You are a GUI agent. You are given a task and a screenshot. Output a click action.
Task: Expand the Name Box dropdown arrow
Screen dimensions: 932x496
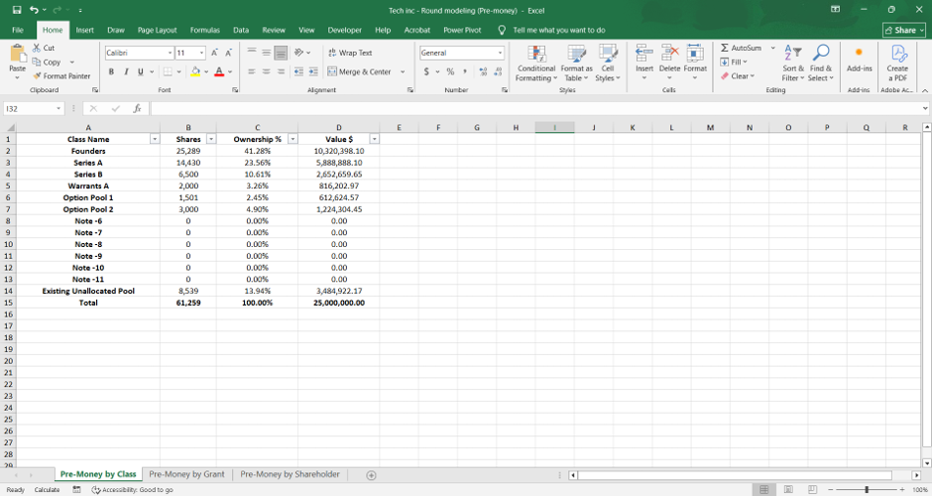click(58, 108)
